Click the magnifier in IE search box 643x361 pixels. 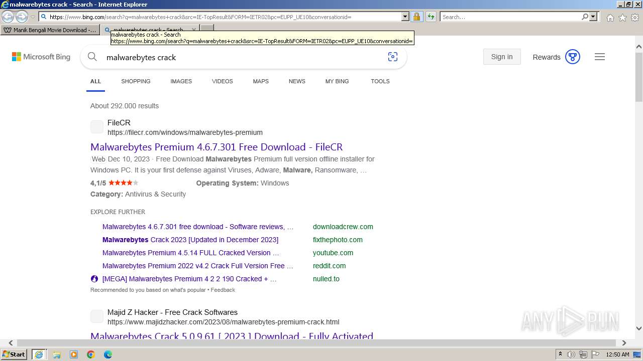tap(585, 17)
